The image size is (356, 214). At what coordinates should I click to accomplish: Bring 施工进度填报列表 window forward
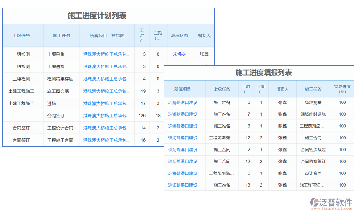pyautogui.click(x=265, y=72)
